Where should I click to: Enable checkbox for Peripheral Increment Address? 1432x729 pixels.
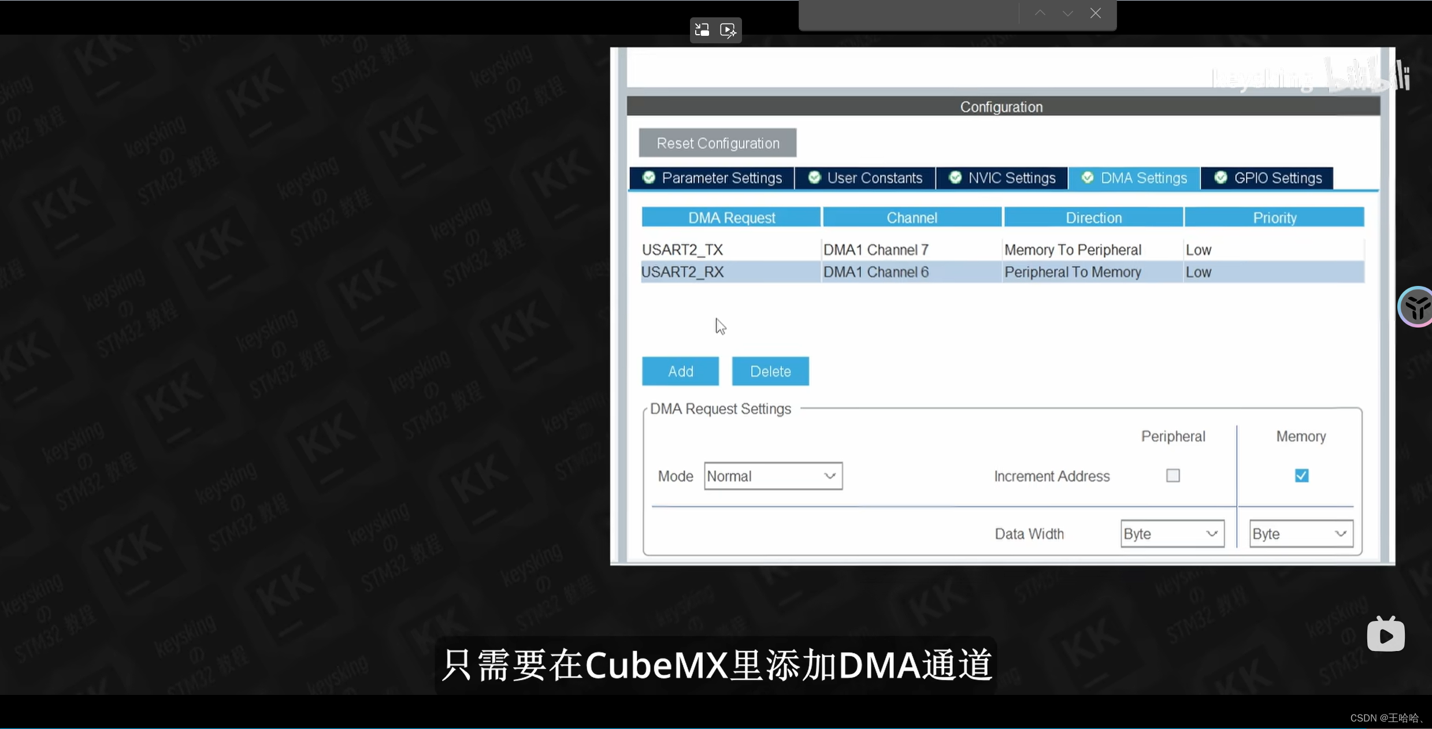point(1173,475)
